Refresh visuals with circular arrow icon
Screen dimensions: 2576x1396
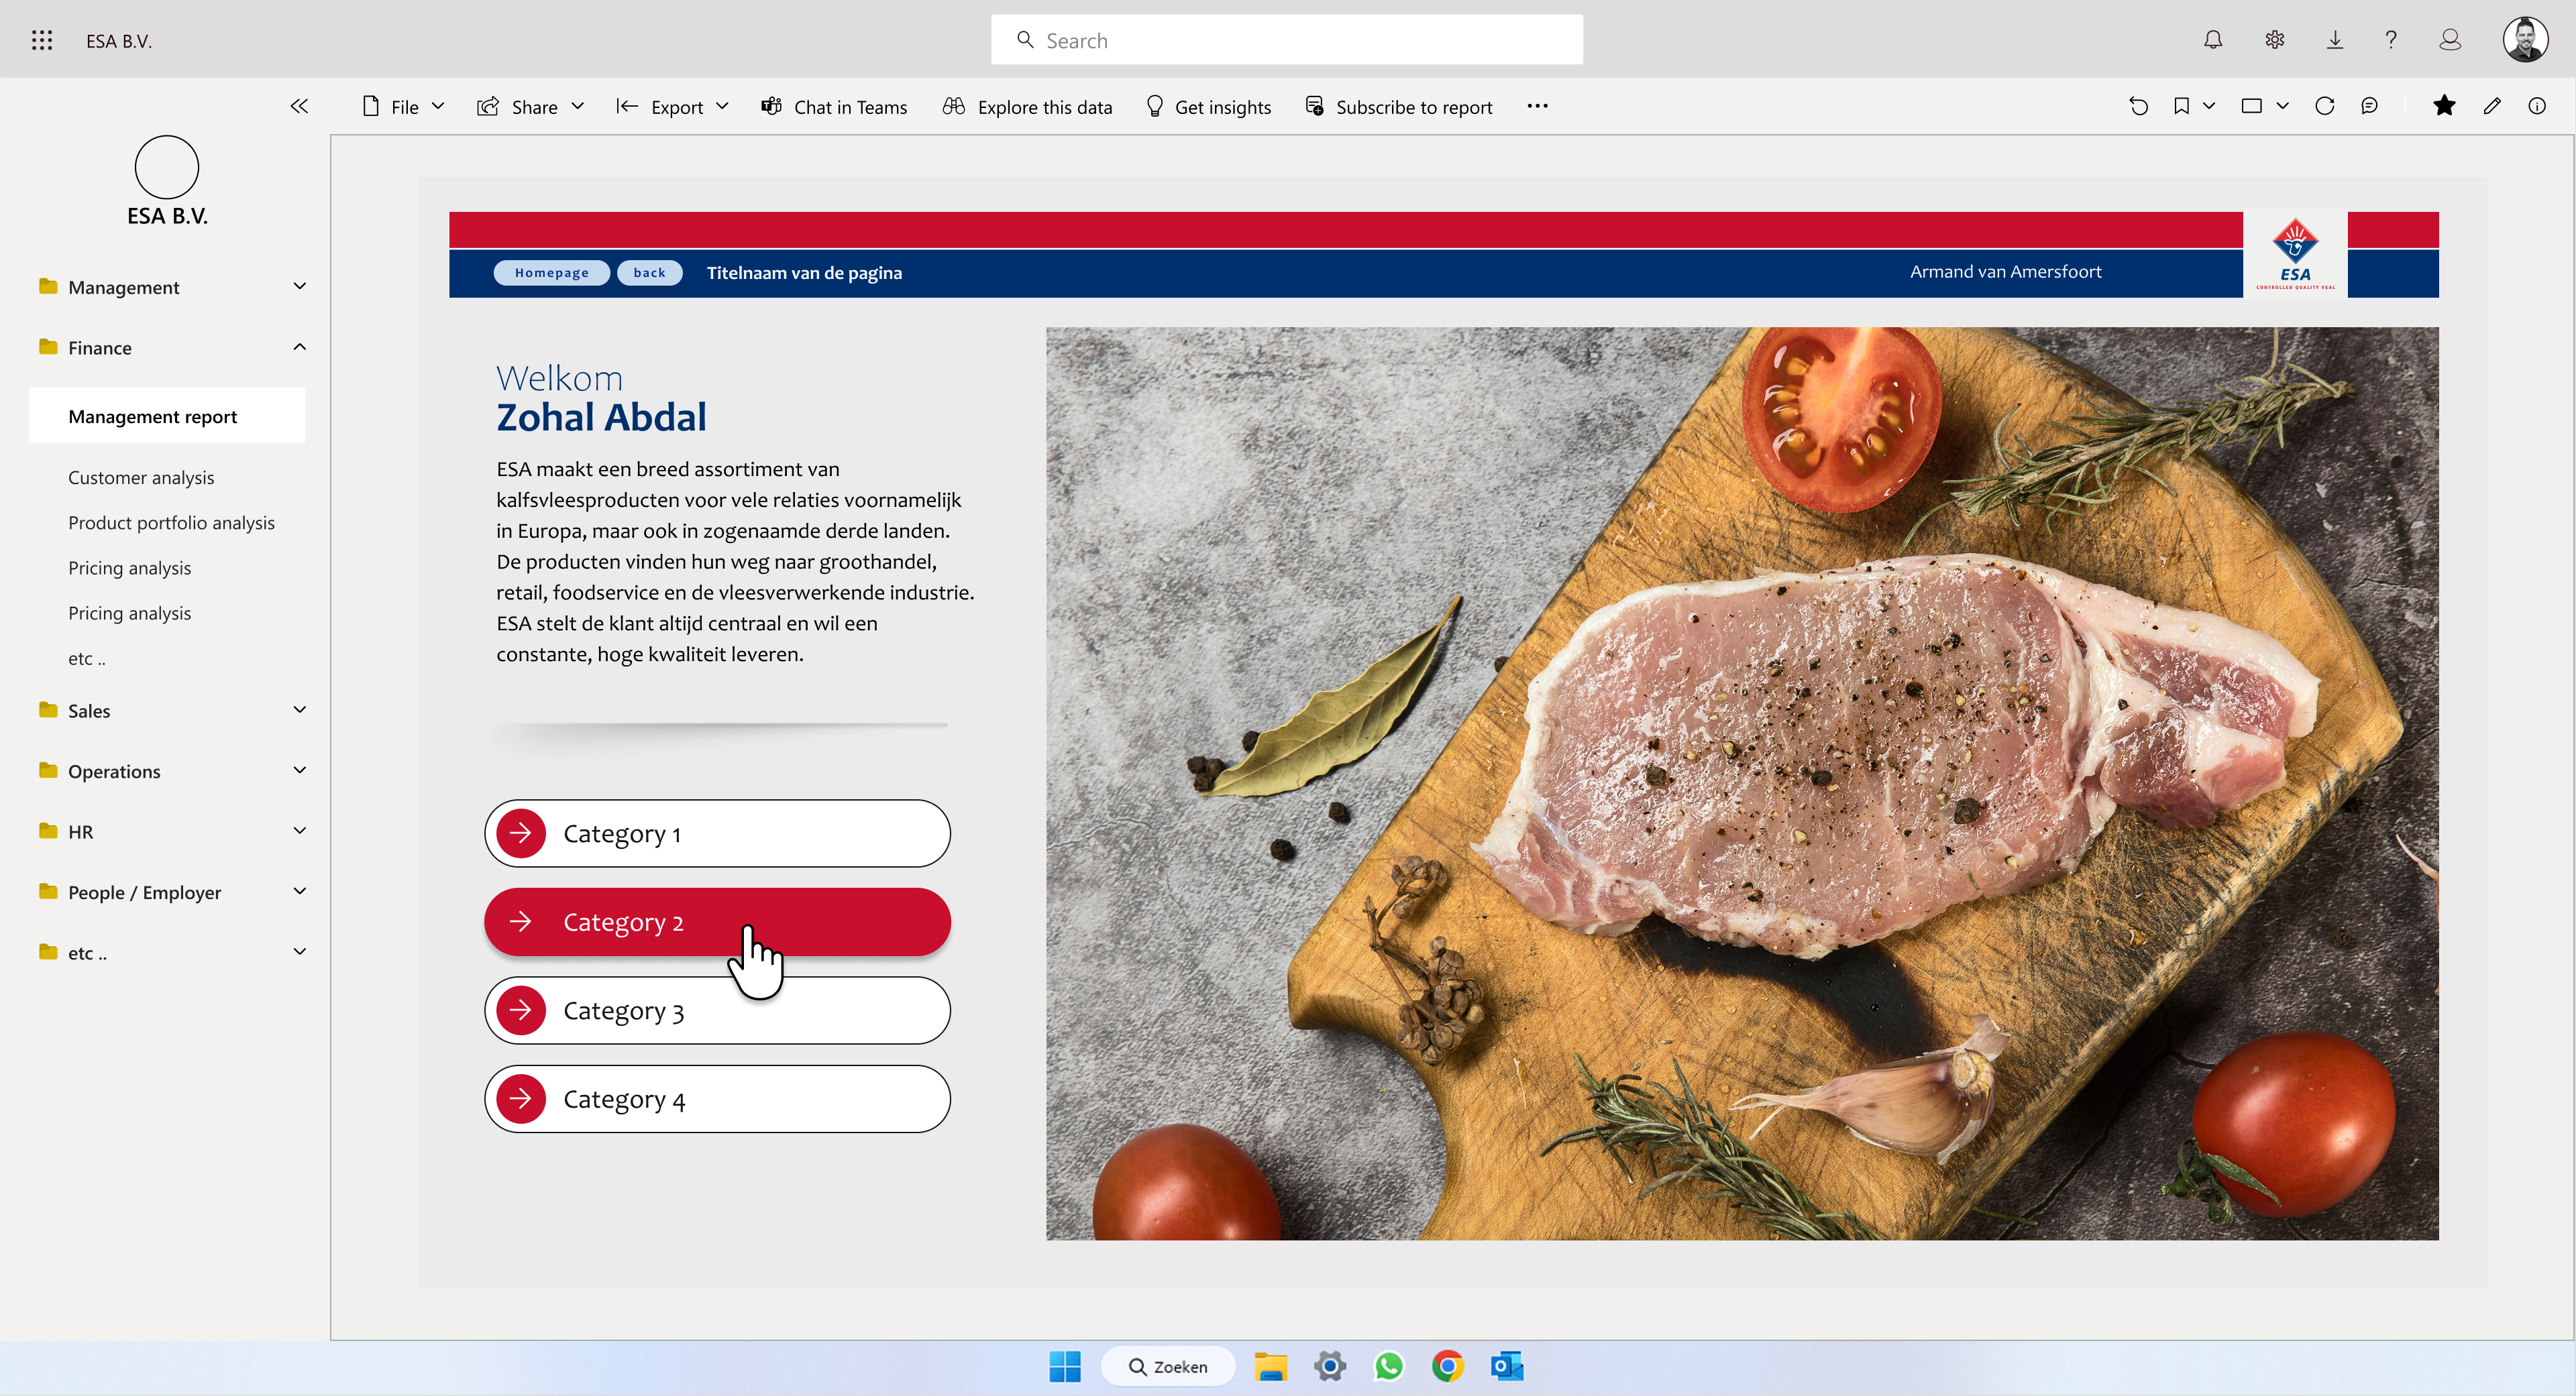[2324, 106]
